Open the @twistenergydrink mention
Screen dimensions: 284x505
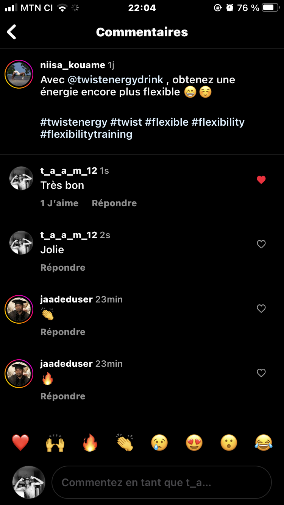pos(115,80)
